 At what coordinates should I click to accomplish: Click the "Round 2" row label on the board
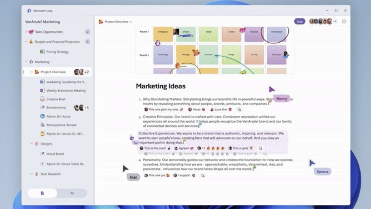click(x=144, y=55)
